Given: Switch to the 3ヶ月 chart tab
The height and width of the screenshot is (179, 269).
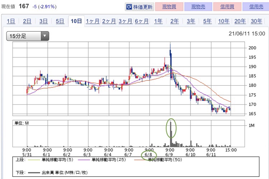Looking at the screenshot, I should [x=126, y=21].
